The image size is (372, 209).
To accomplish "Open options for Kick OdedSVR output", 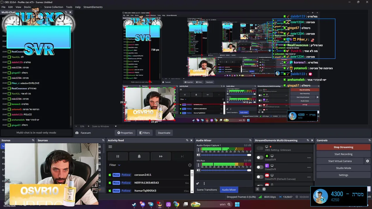I will 309,158.
